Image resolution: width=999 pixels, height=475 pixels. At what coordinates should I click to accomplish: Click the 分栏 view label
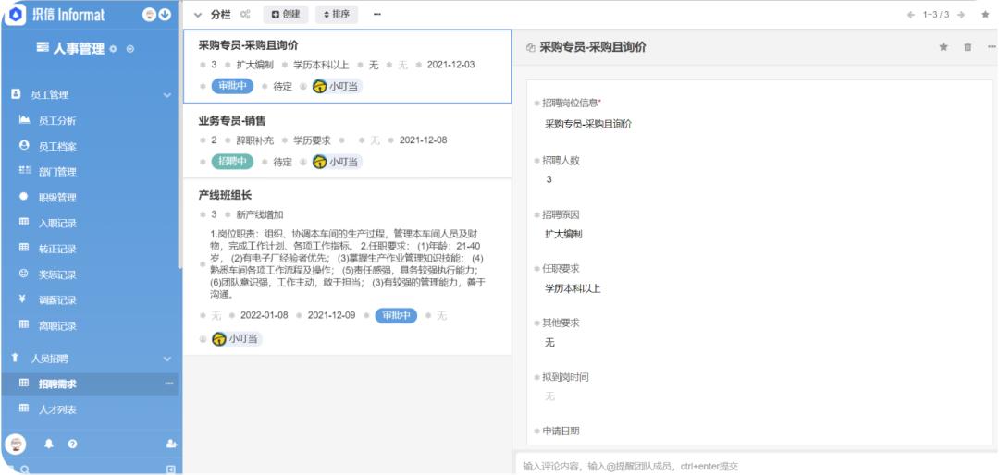click(220, 15)
